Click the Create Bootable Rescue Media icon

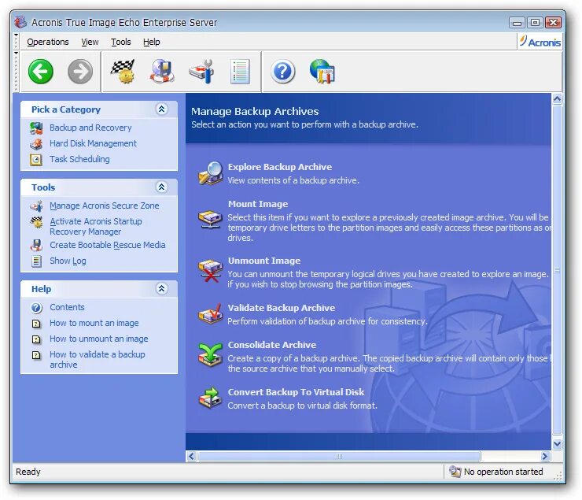click(36, 246)
